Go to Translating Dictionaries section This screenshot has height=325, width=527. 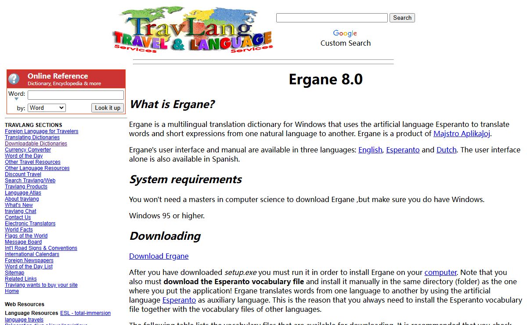32,137
